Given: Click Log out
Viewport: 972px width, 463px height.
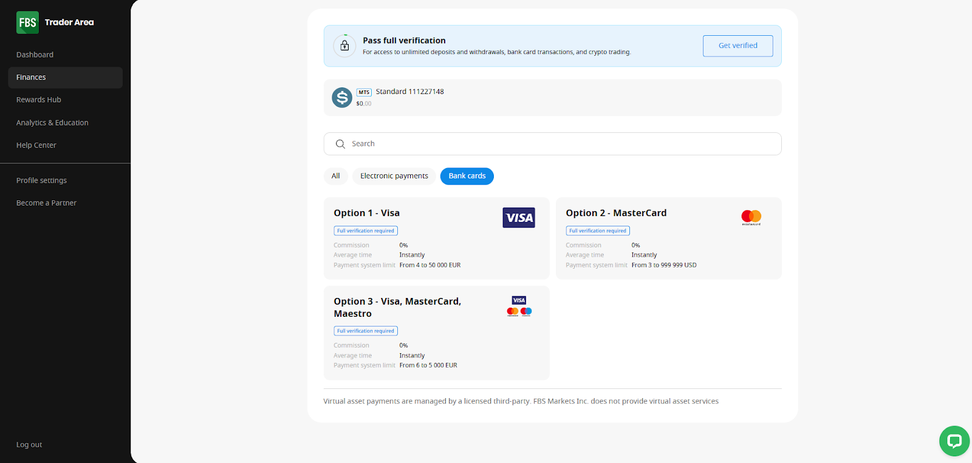Looking at the screenshot, I should pos(29,445).
